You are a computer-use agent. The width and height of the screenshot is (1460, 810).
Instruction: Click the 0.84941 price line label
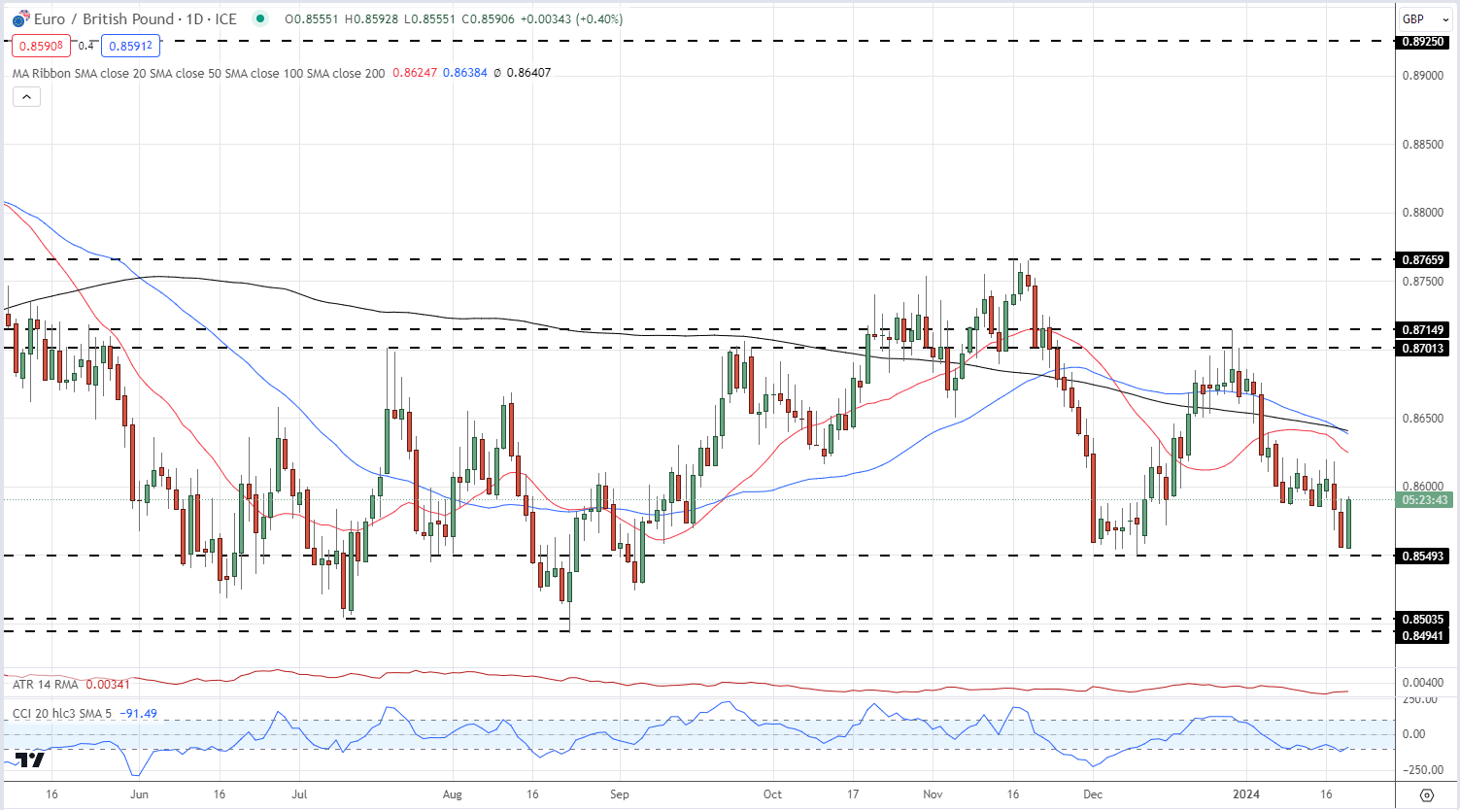point(1423,635)
